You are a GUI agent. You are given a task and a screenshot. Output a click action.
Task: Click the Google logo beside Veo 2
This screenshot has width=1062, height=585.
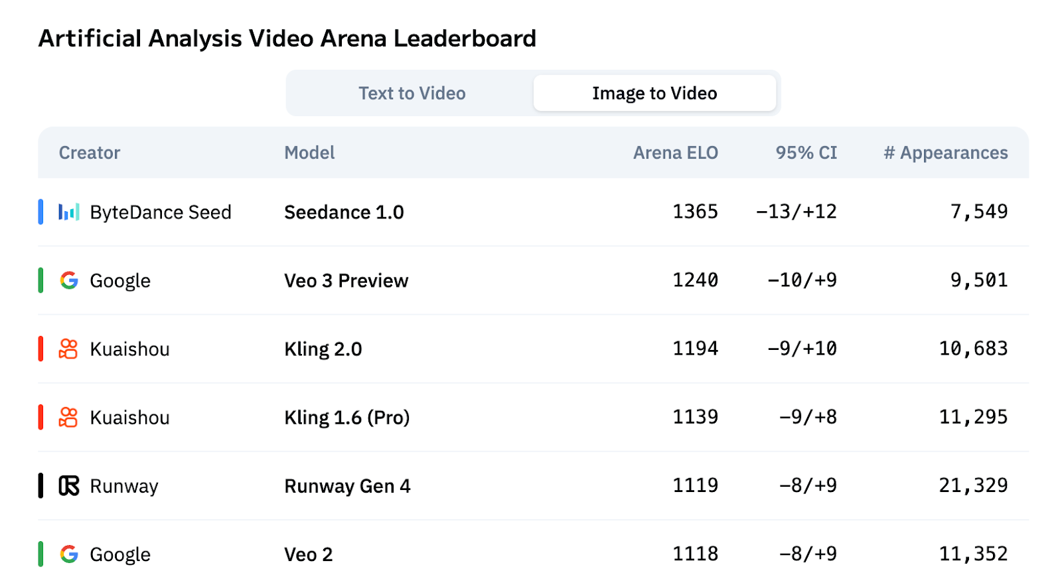(69, 554)
